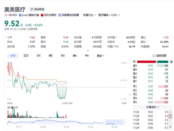Open the 所属行业 dropdown
This screenshot has height=131, width=174.
click(89, 15)
